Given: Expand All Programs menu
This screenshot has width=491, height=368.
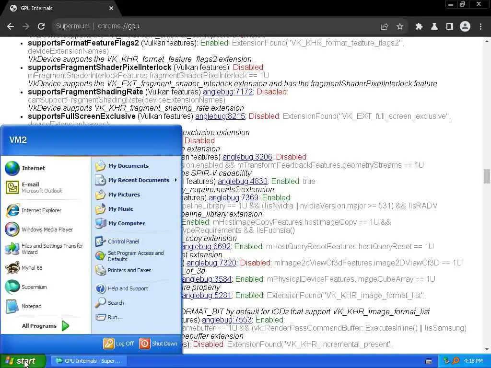Looking at the screenshot, I should tap(46, 326).
